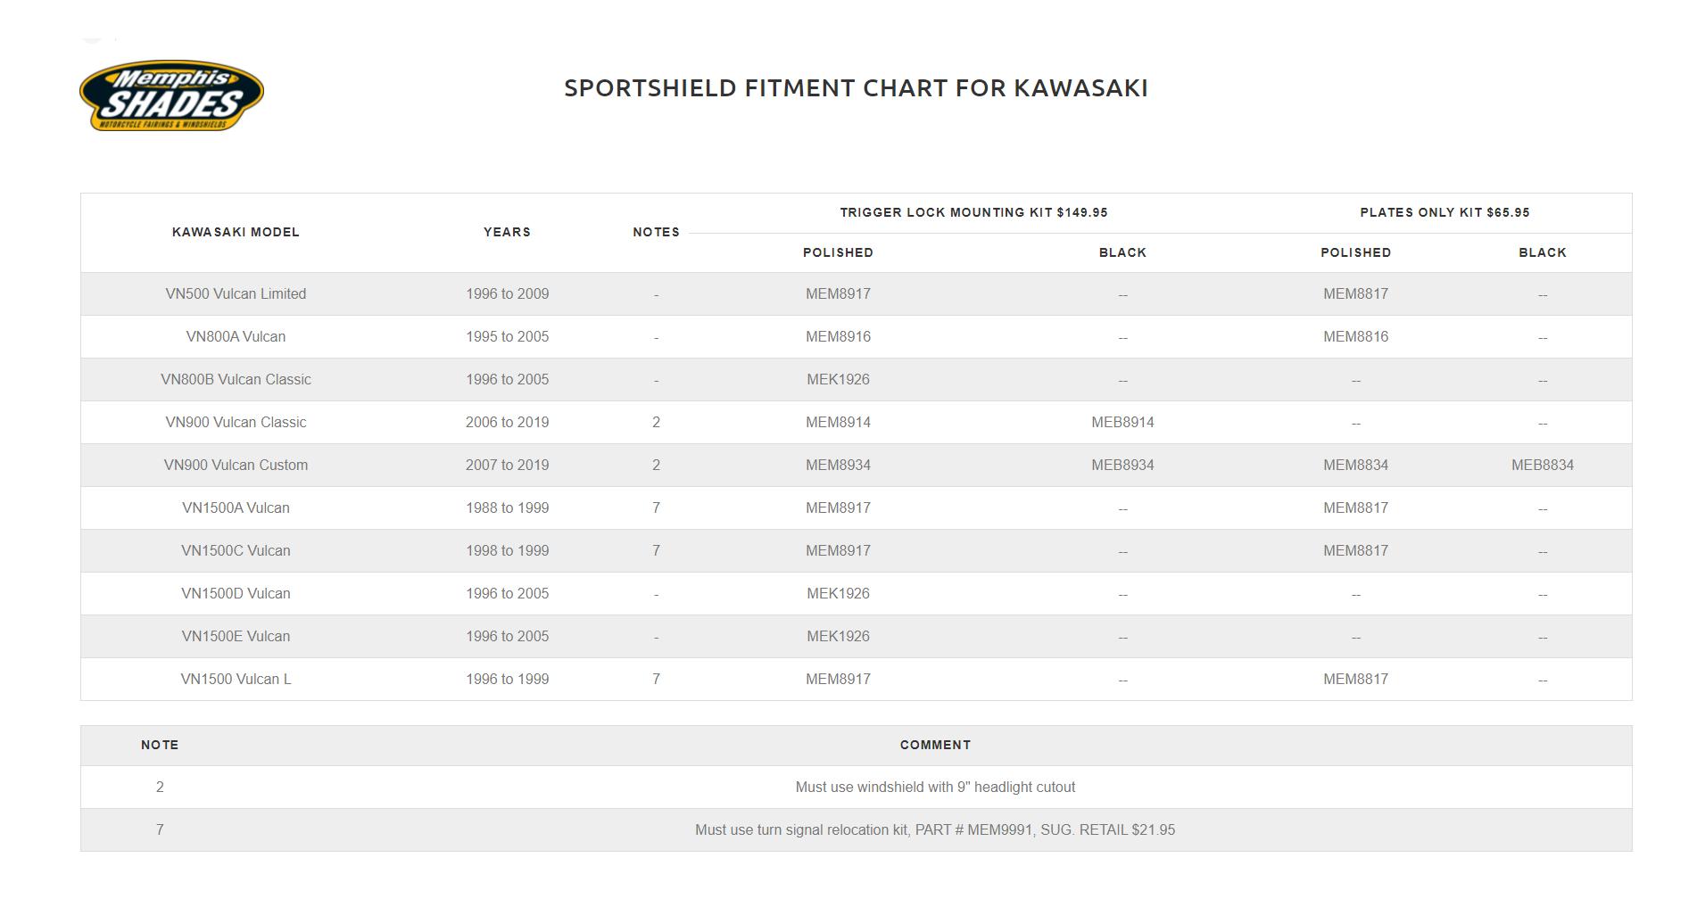Click the Years column header

tap(507, 232)
